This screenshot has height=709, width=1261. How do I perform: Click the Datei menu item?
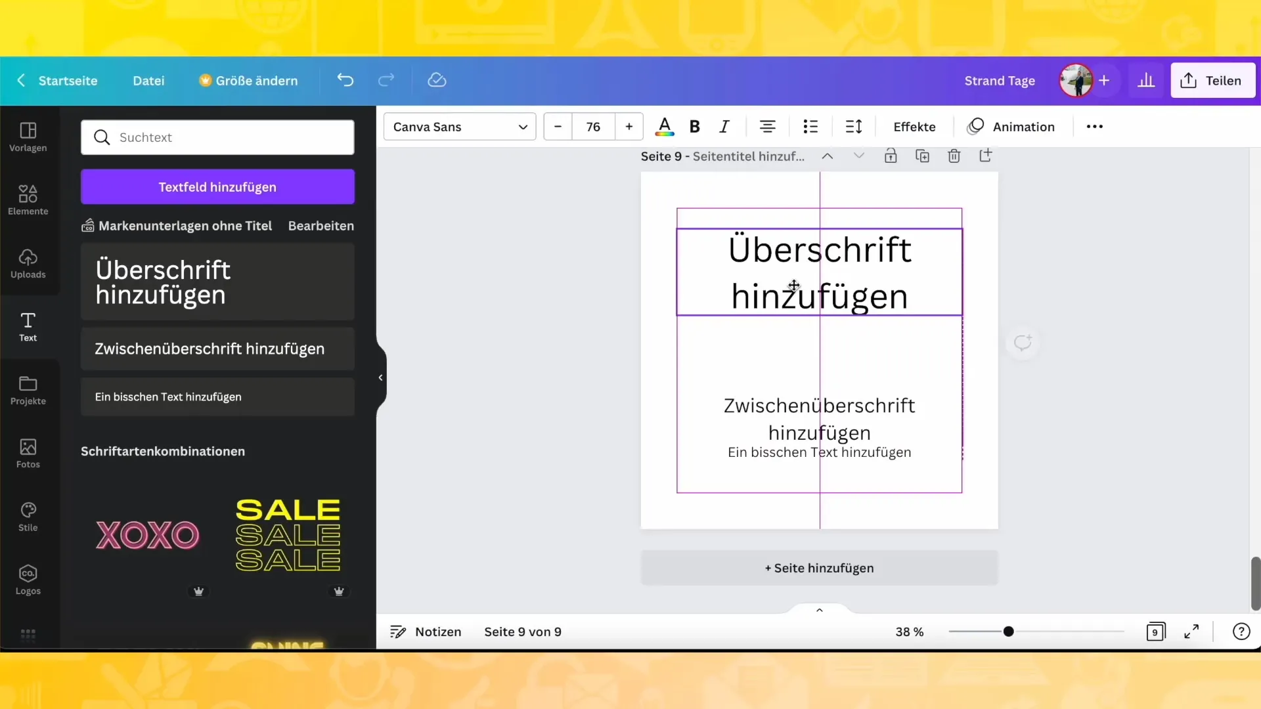[148, 79]
